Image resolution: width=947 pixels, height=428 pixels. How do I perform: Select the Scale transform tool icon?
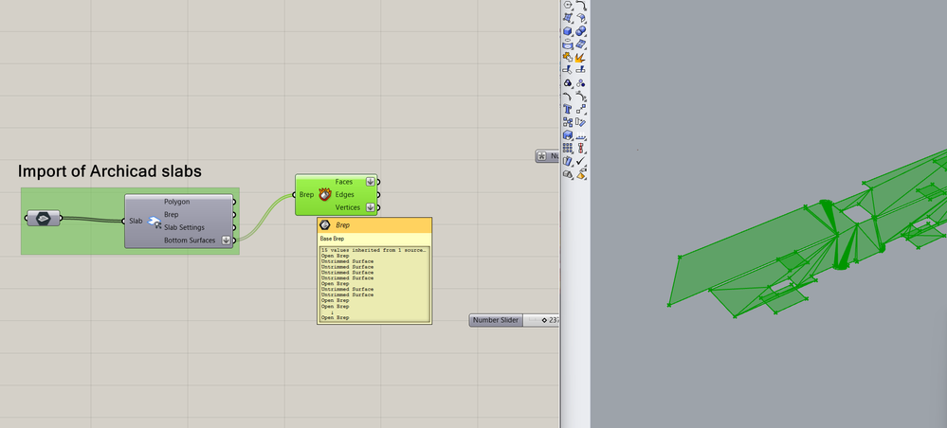point(581,109)
